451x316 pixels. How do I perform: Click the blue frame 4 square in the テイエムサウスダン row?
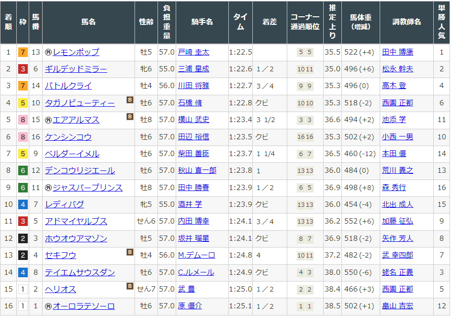click(23, 272)
